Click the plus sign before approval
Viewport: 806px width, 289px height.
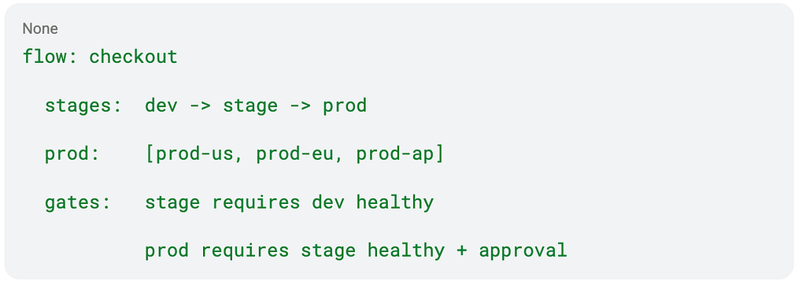click(x=461, y=251)
